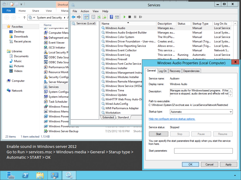This screenshot has width=241, height=180.
Task: Select the Services (Local) tree node
Action: (x=84, y=23)
